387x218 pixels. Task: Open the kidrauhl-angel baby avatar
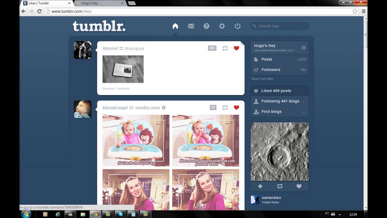click(83, 109)
